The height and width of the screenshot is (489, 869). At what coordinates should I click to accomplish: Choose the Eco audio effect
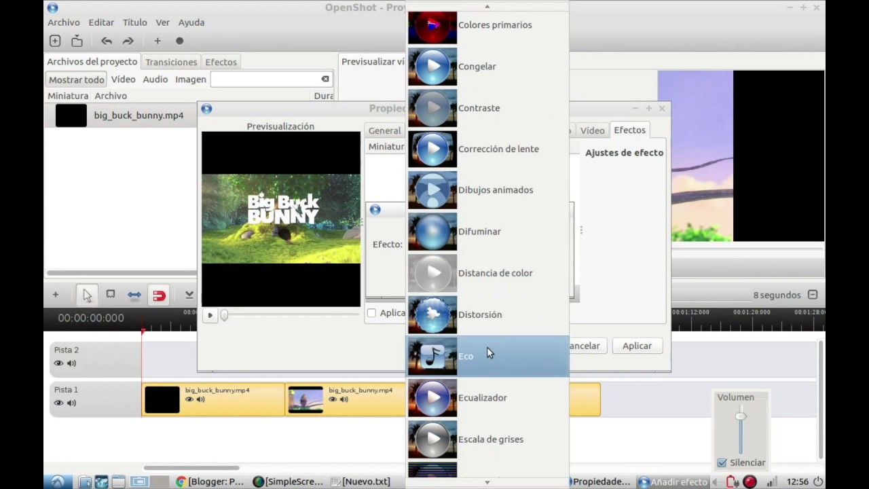coord(487,356)
